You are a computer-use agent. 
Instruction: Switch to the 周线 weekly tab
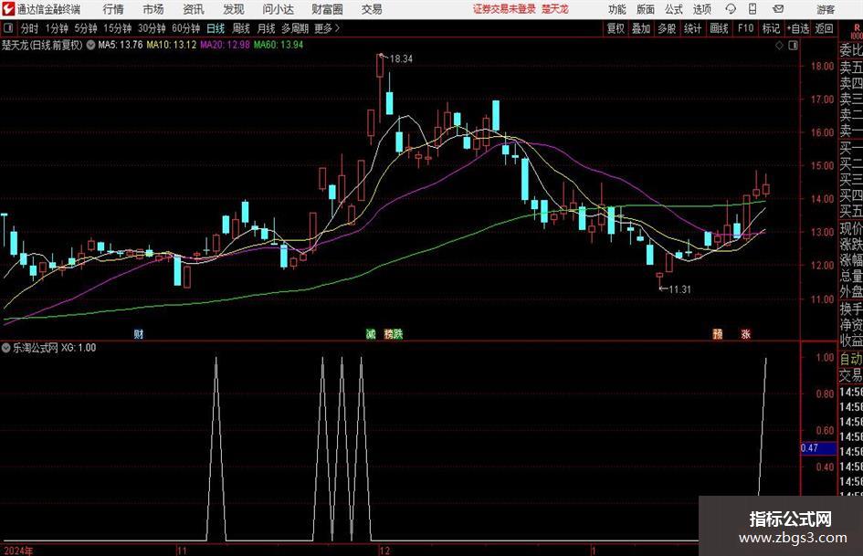click(x=241, y=28)
